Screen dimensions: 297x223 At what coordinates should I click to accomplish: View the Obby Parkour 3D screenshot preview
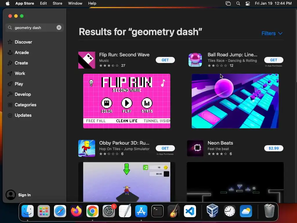[x=127, y=182]
